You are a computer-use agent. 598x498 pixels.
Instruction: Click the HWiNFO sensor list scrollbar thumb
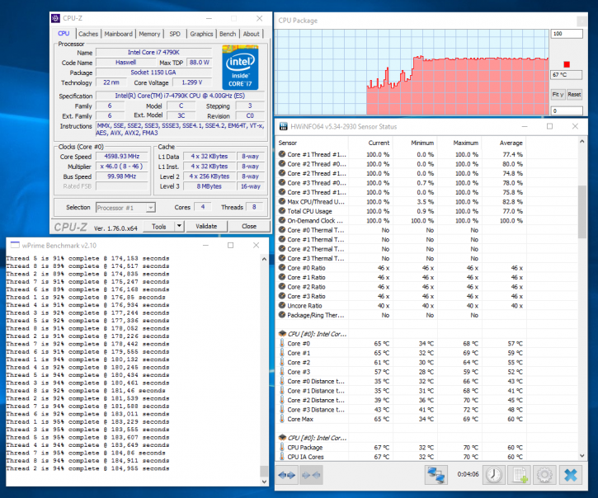coord(582,212)
